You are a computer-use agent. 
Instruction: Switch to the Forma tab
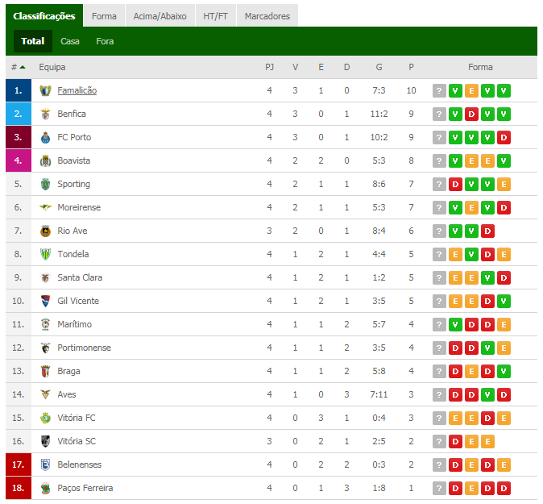point(104,16)
